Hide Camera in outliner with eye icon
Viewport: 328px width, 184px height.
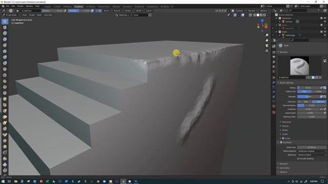tap(325, 21)
